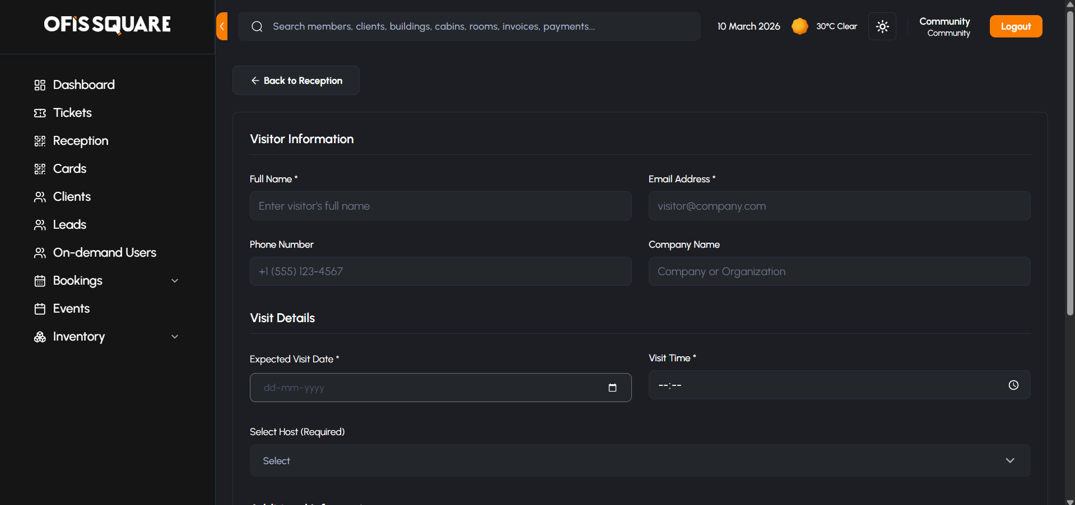This screenshot has width=1075, height=505.
Task: Click the Dashboard grid icon in sidebar
Action: 40,85
